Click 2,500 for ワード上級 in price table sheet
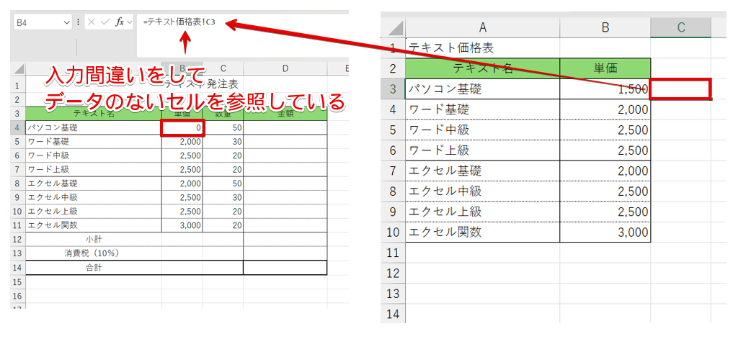 point(605,150)
